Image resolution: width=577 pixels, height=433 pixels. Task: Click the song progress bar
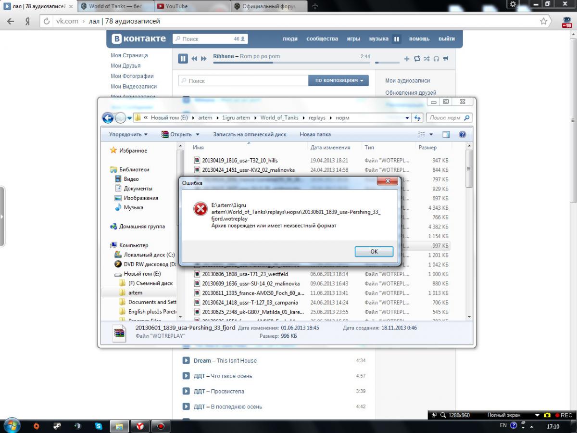pos(291,63)
